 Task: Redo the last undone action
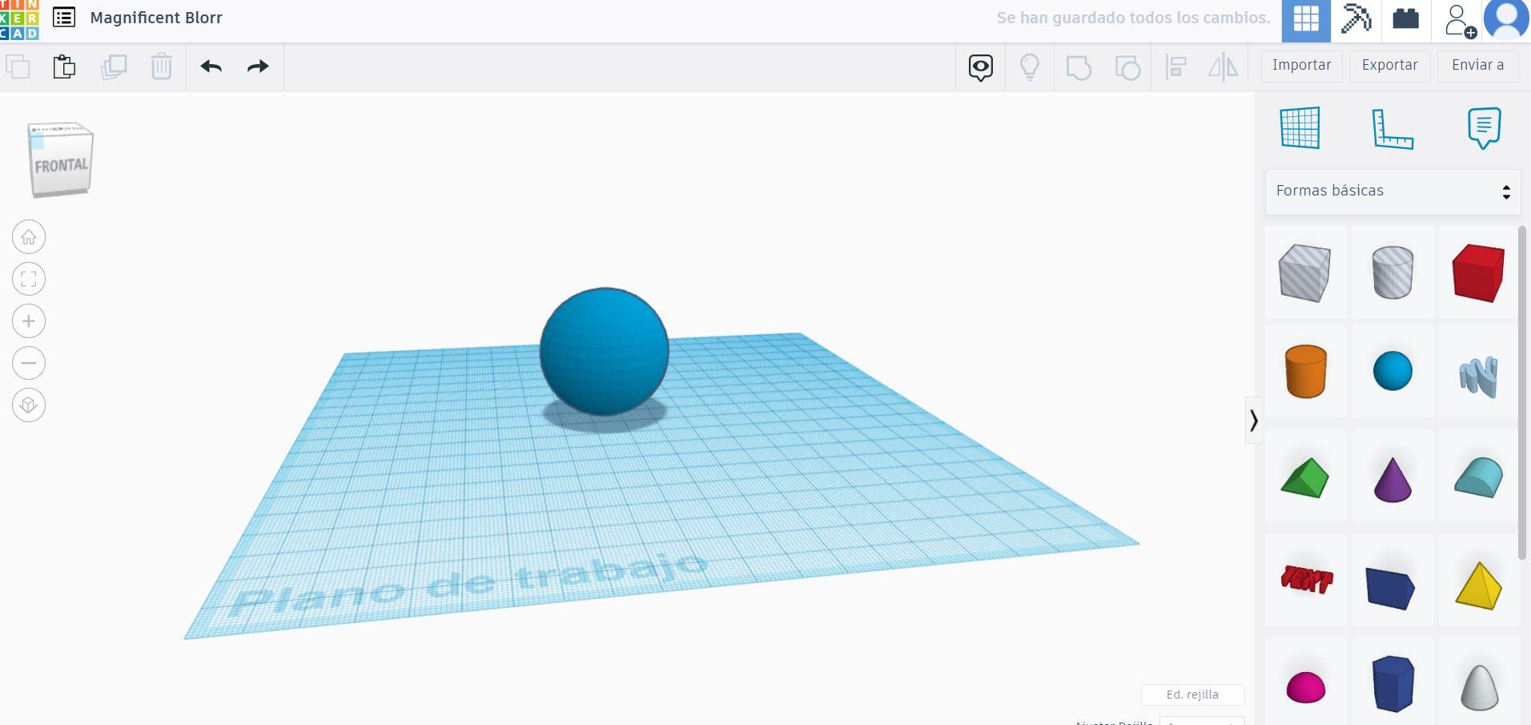pyautogui.click(x=258, y=66)
